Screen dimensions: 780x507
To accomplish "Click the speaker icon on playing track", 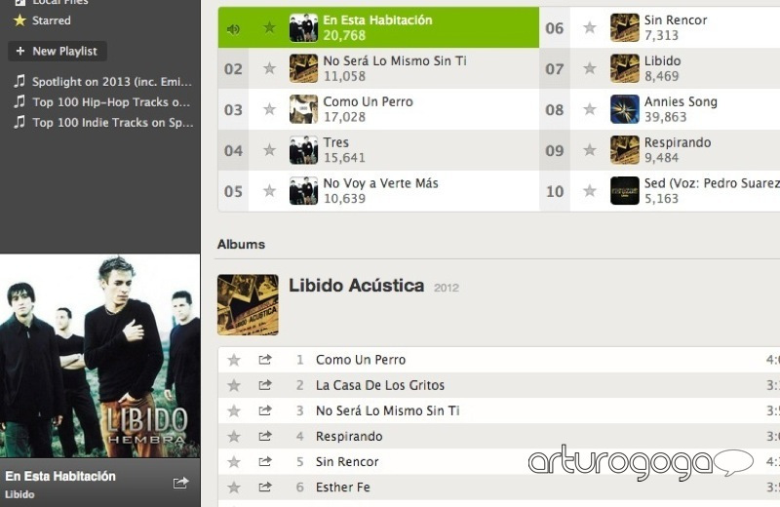I will point(233,29).
